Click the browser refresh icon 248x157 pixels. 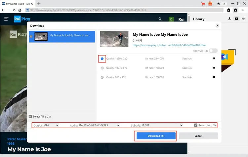(14, 10)
